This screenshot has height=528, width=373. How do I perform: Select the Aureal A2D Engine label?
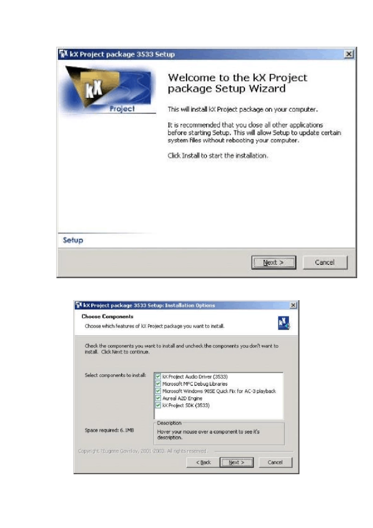[182, 398]
